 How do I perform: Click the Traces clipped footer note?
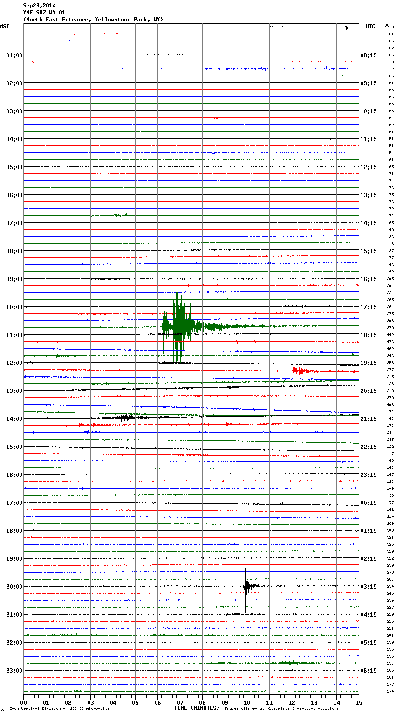tap(281, 708)
